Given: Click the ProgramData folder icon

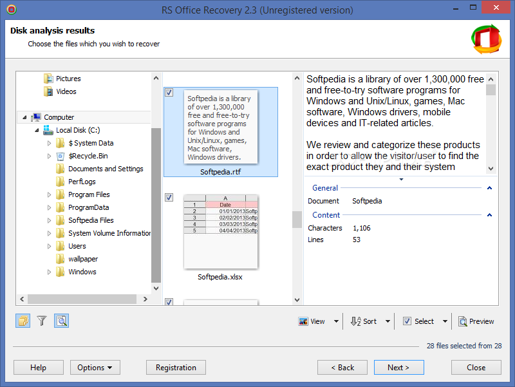Looking at the screenshot, I should pyautogui.click(x=60, y=207).
